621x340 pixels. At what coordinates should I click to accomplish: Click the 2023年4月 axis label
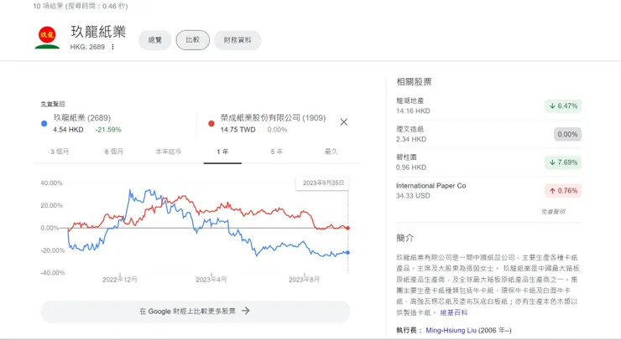point(211,280)
